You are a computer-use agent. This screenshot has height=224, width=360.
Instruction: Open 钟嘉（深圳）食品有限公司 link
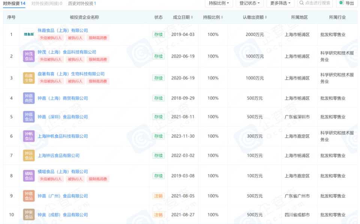pos(63,117)
